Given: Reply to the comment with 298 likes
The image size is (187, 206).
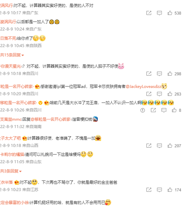Looking at the screenshot, I should coord(159,74).
